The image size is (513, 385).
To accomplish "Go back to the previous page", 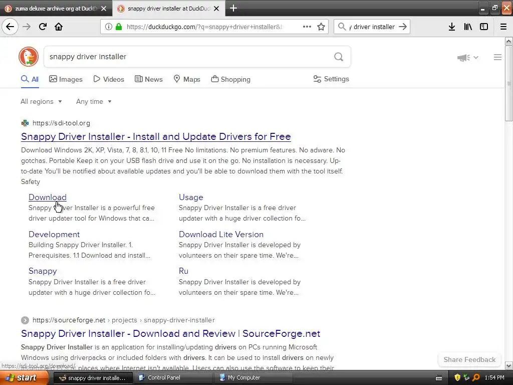I will point(10,27).
